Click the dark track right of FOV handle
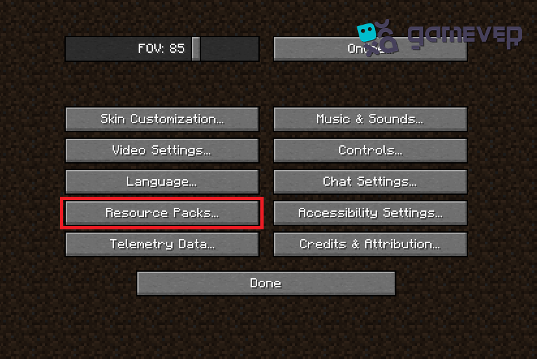 (x=230, y=49)
